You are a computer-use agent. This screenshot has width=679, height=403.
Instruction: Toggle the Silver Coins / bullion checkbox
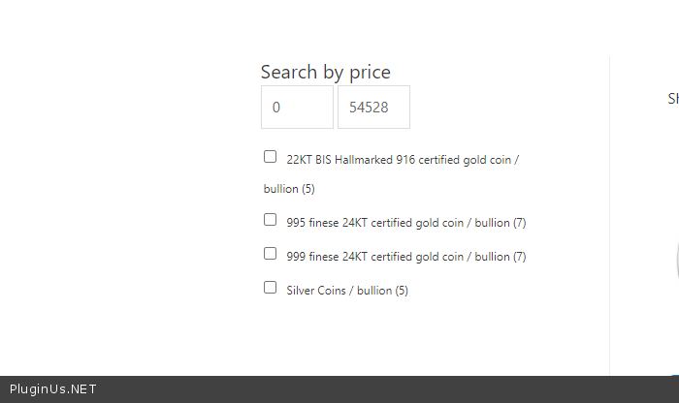(271, 288)
